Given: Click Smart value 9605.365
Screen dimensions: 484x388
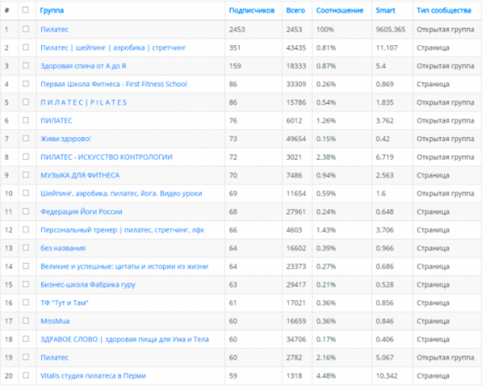Looking at the screenshot, I should coord(390,30).
